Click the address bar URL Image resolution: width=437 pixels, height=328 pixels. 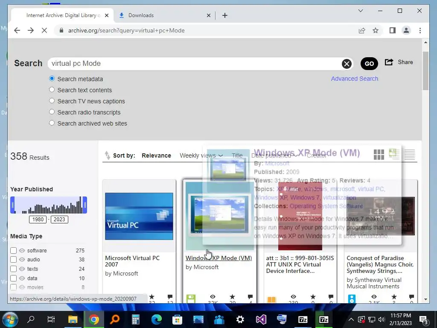[x=126, y=30]
